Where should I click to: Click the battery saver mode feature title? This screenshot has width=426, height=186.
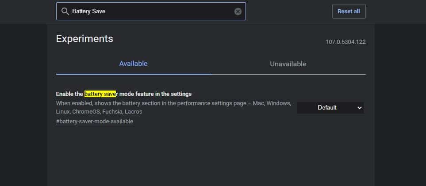[123, 94]
